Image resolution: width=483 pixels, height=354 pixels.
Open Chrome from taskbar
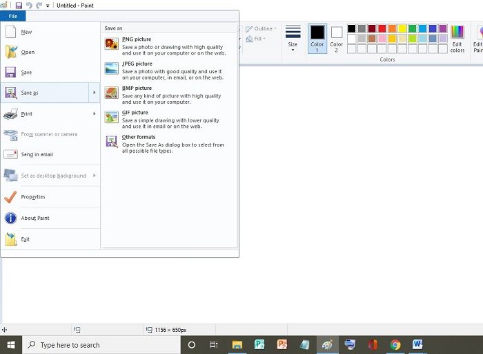[395, 345]
